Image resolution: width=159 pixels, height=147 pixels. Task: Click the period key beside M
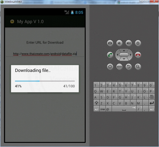click(146, 103)
